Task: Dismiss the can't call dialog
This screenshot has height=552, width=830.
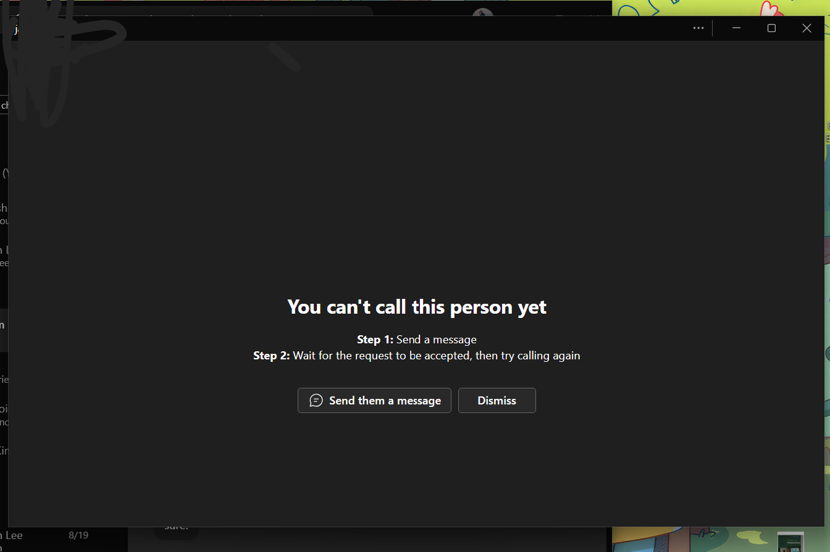Action: (497, 400)
